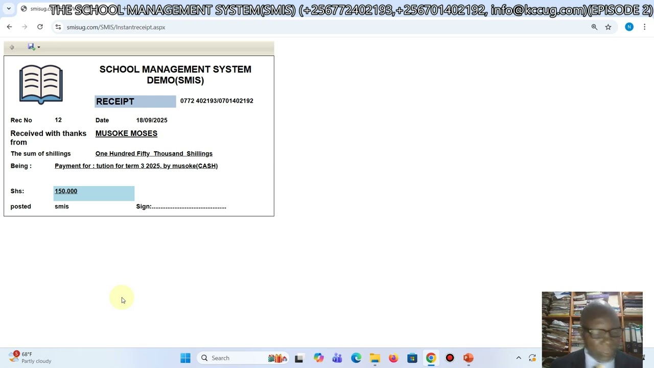Open Microsoft Teams from taskbar

click(337, 358)
